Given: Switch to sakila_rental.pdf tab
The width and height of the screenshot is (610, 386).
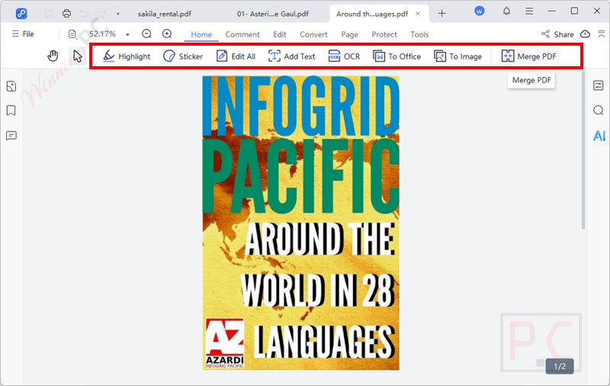Looking at the screenshot, I should point(164,14).
